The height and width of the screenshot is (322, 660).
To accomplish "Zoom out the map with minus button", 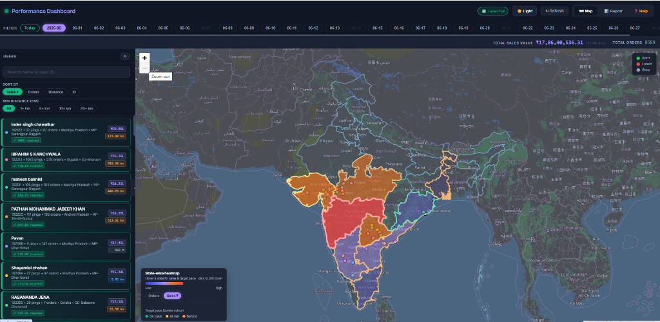I will point(145,68).
